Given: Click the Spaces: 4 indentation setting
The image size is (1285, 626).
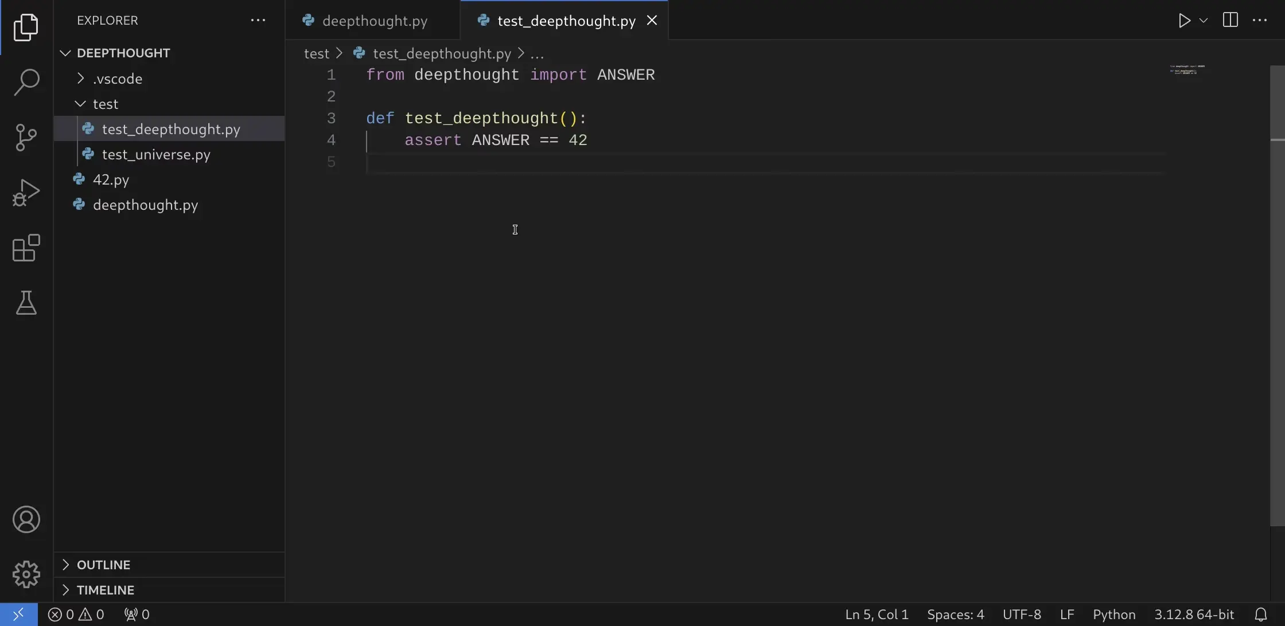Looking at the screenshot, I should coord(955,615).
